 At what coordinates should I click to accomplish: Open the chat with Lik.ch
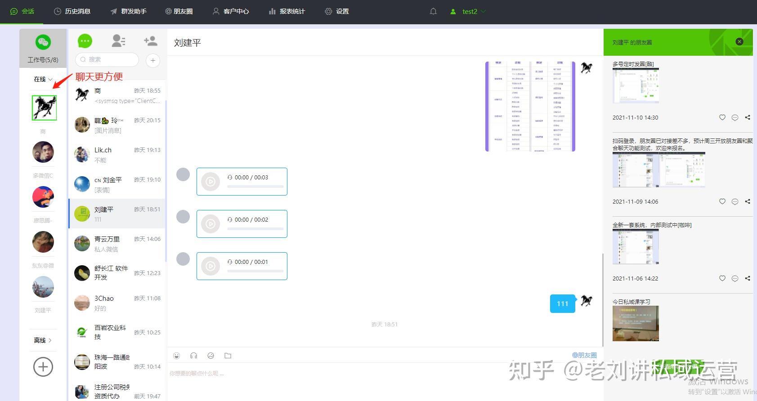(x=117, y=155)
